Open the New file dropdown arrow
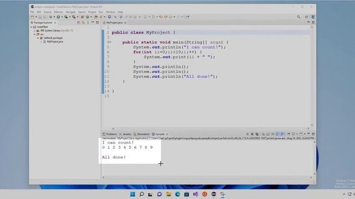 tap(36, 17)
